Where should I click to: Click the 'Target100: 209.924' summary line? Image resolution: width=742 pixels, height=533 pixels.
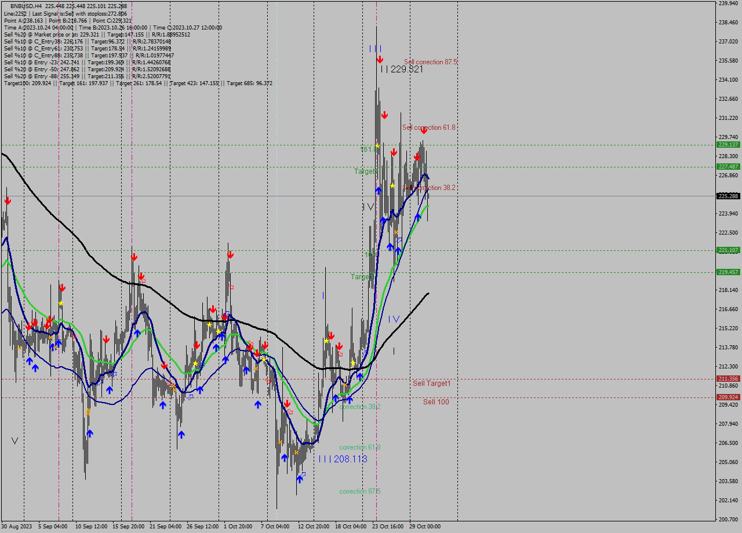[138, 83]
